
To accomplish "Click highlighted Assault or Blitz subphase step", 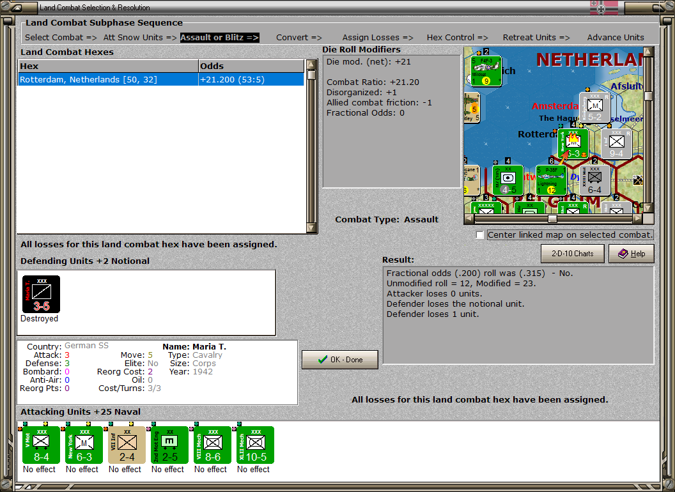I will tap(219, 38).
